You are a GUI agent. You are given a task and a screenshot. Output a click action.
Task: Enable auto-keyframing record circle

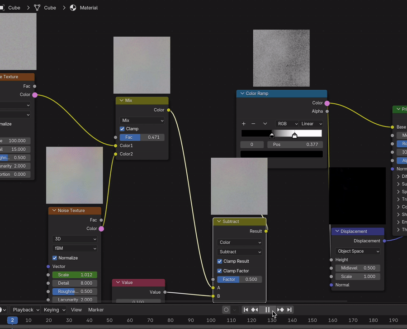pyautogui.click(x=226, y=310)
